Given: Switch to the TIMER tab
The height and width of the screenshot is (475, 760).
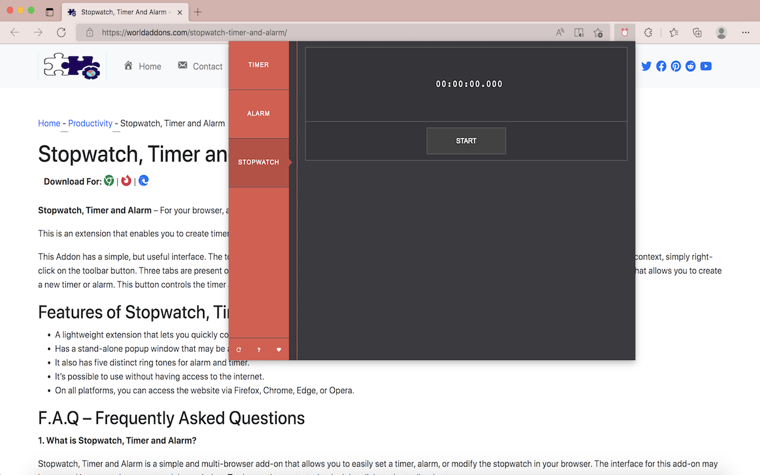Looking at the screenshot, I should (259, 65).
